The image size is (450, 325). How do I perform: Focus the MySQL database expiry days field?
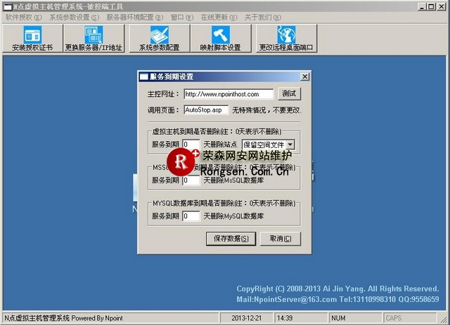[191, 216]
